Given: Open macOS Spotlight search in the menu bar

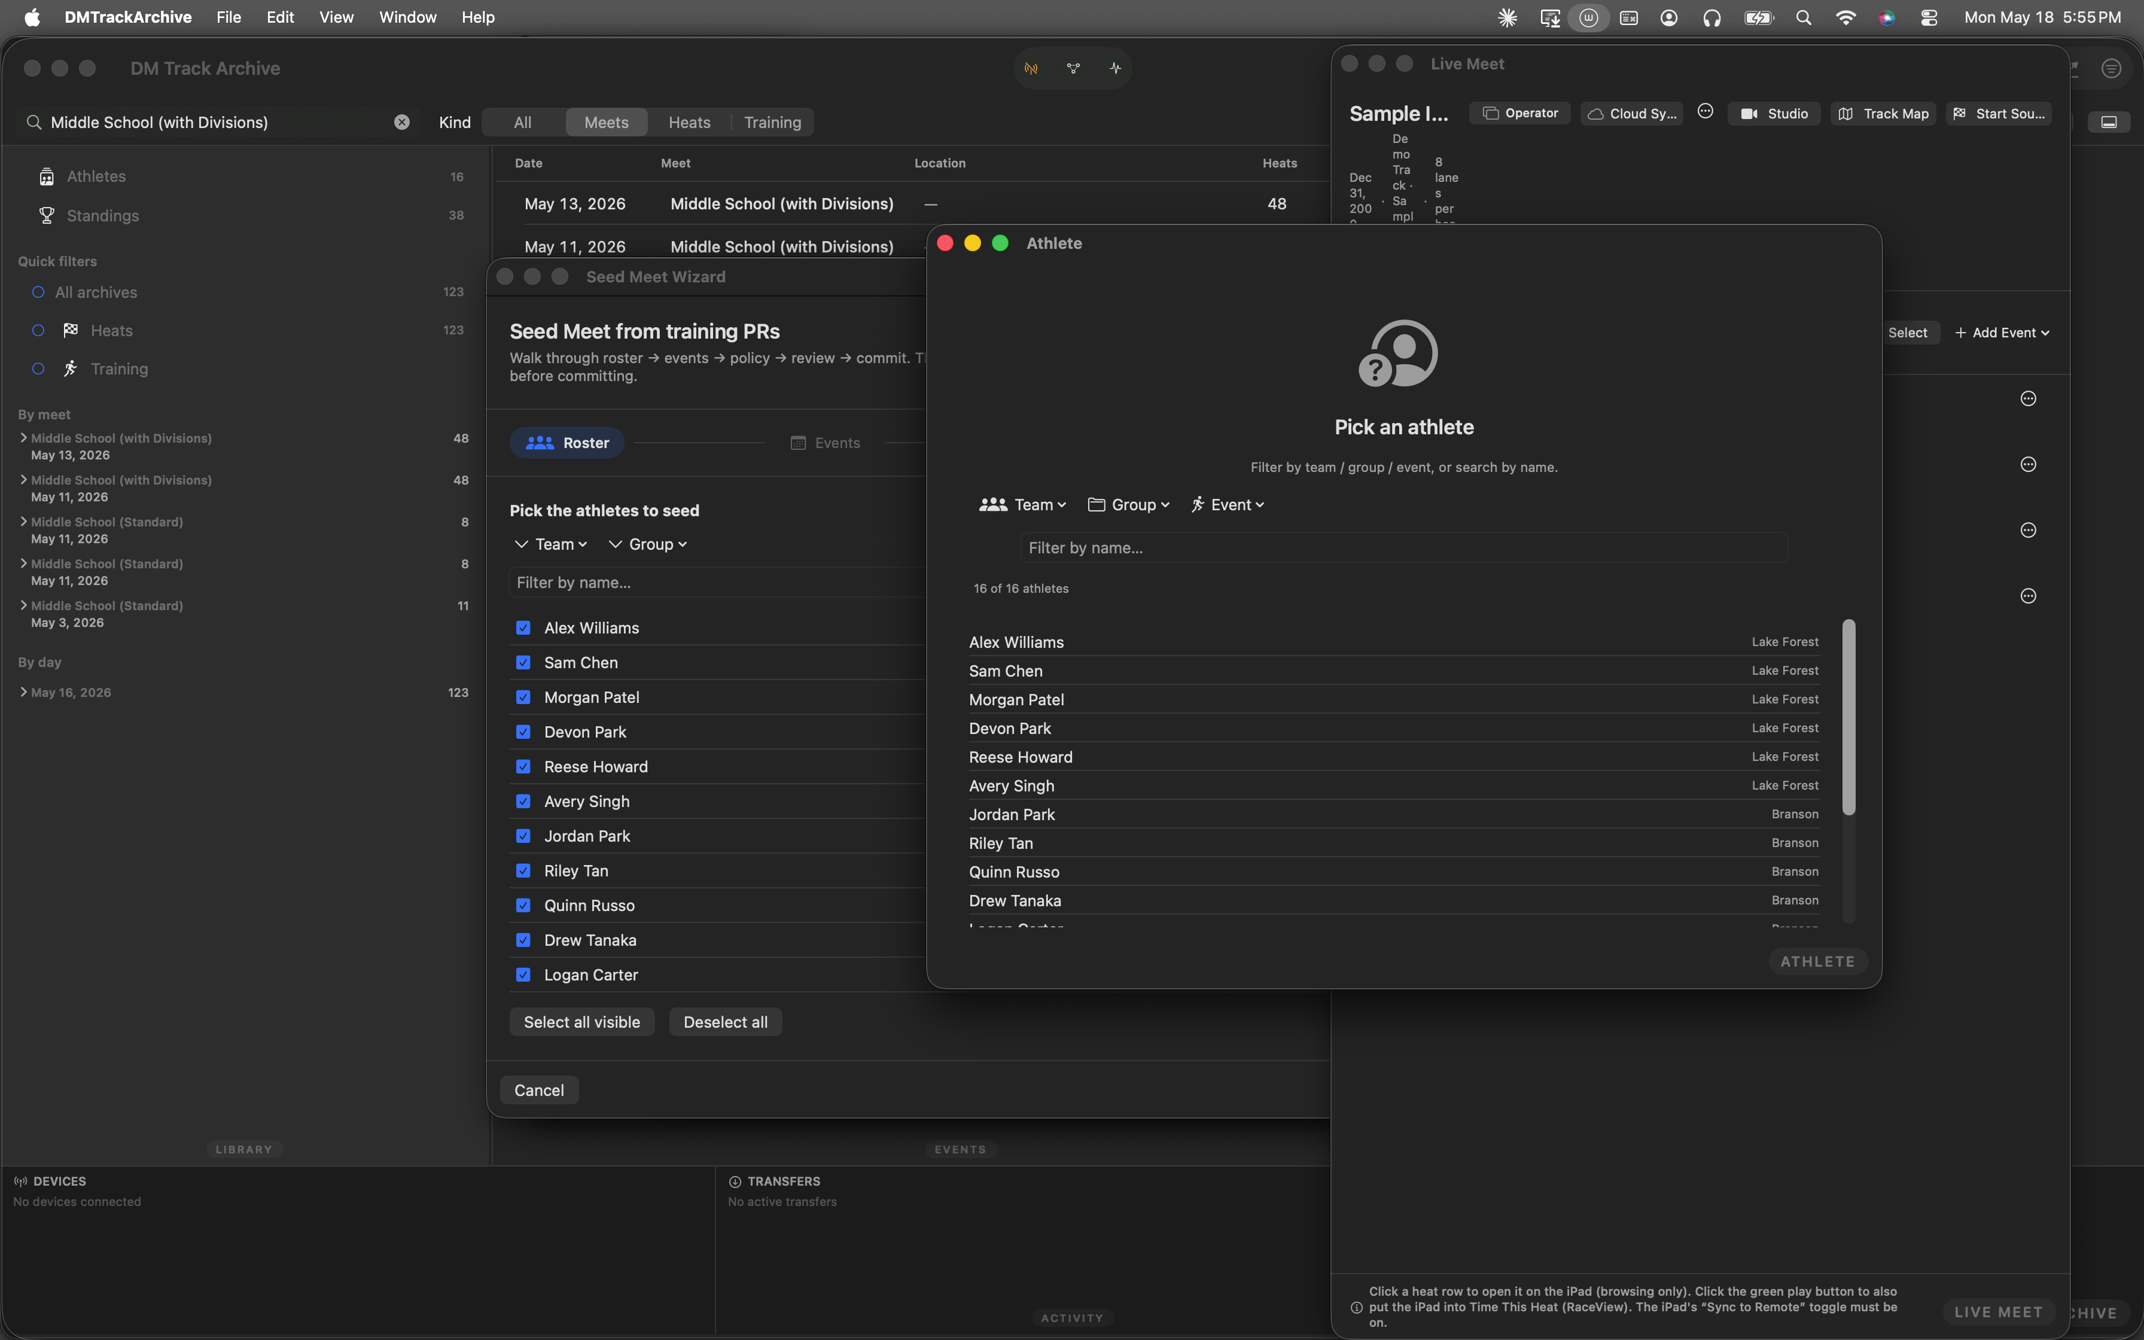Looking at the screenshot, I should point(1803,18).
